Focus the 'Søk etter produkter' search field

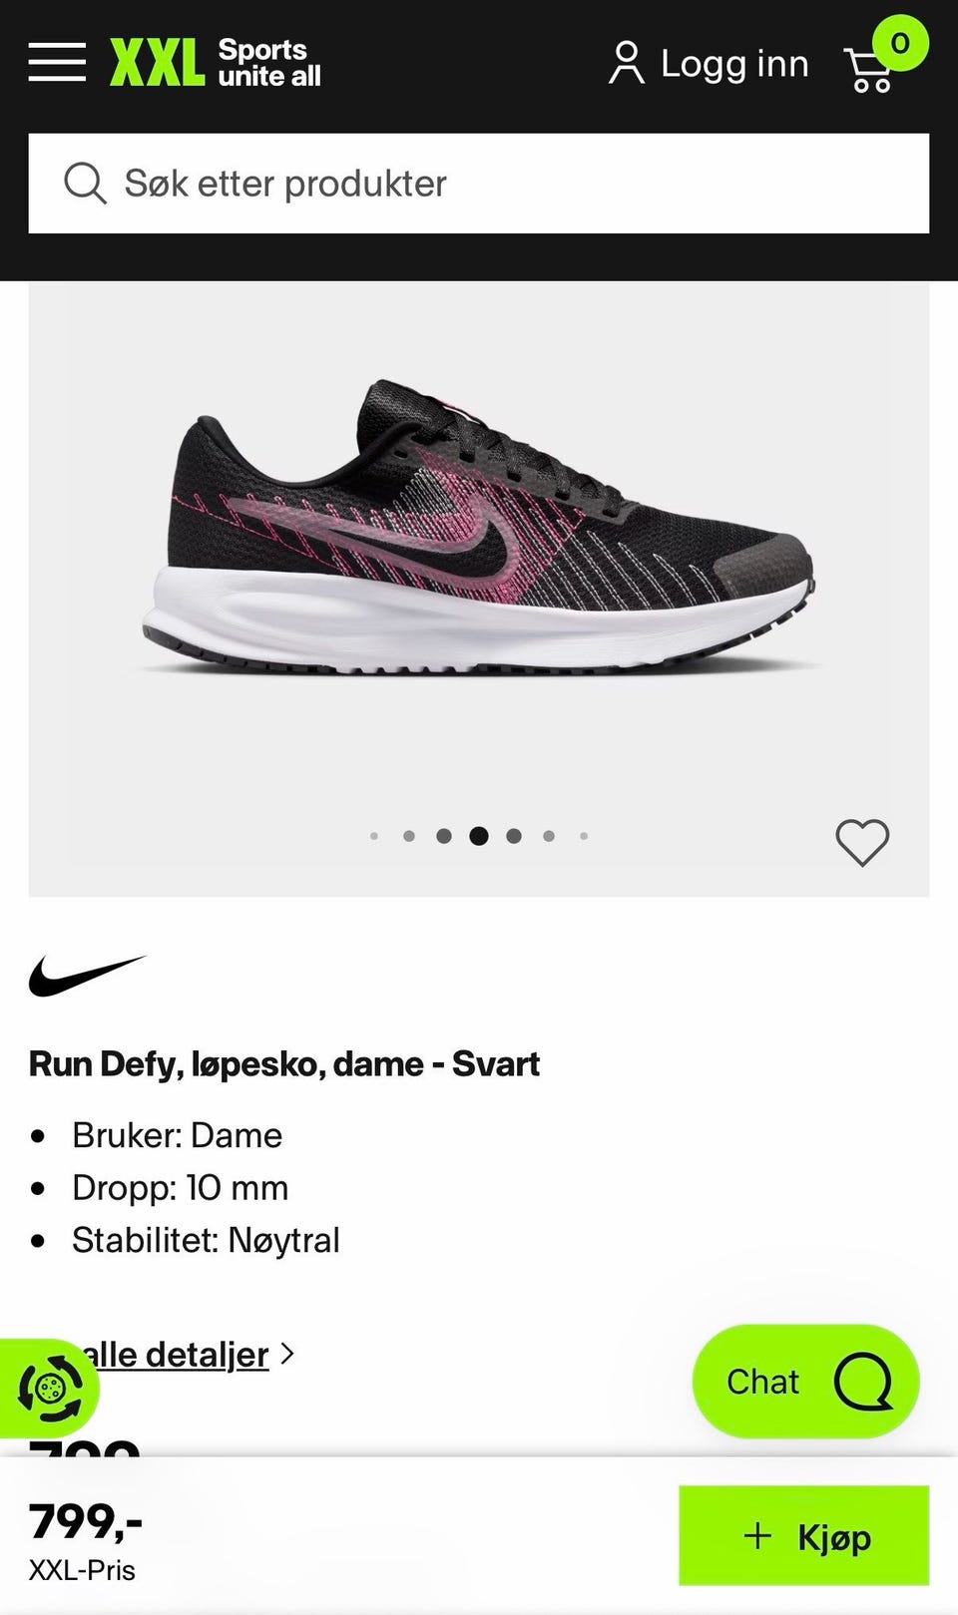(x=479, y=184)
